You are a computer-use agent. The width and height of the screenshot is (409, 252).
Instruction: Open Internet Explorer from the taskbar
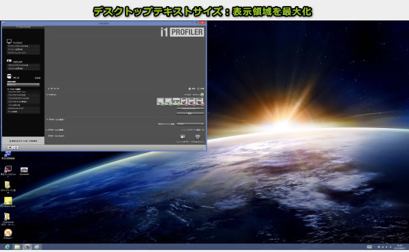point(7,247)
